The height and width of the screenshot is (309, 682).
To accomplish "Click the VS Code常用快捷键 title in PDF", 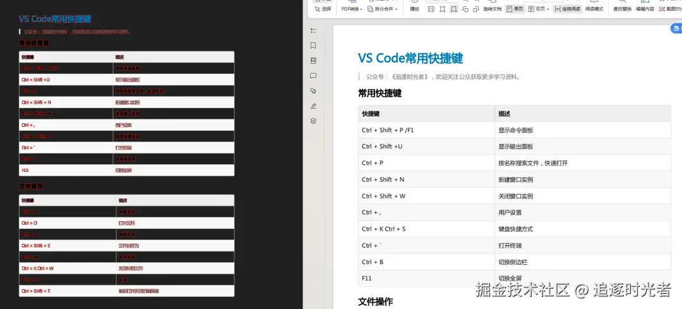I will coord(410,58).
